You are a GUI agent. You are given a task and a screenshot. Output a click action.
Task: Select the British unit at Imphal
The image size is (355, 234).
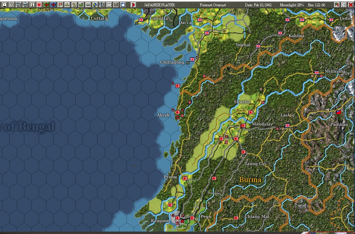(258, 46)
